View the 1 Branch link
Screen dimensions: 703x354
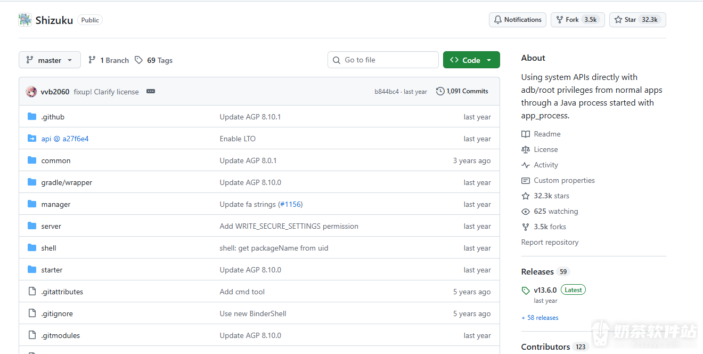pos(109,60)
